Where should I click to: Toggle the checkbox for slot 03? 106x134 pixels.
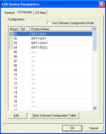11,43
